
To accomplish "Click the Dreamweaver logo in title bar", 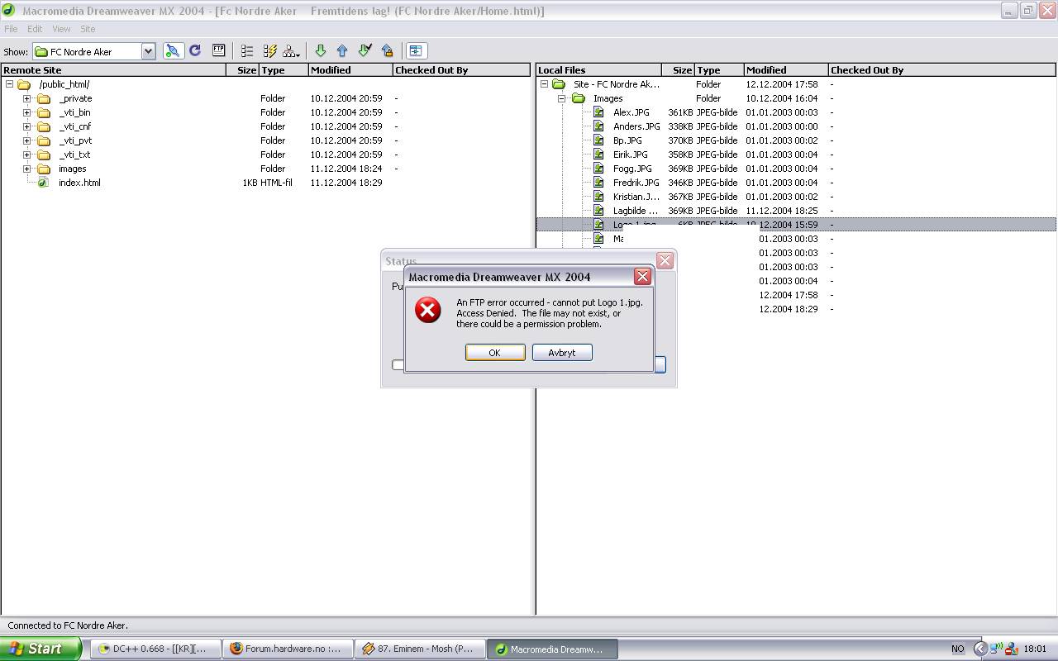I will [8, 11].
